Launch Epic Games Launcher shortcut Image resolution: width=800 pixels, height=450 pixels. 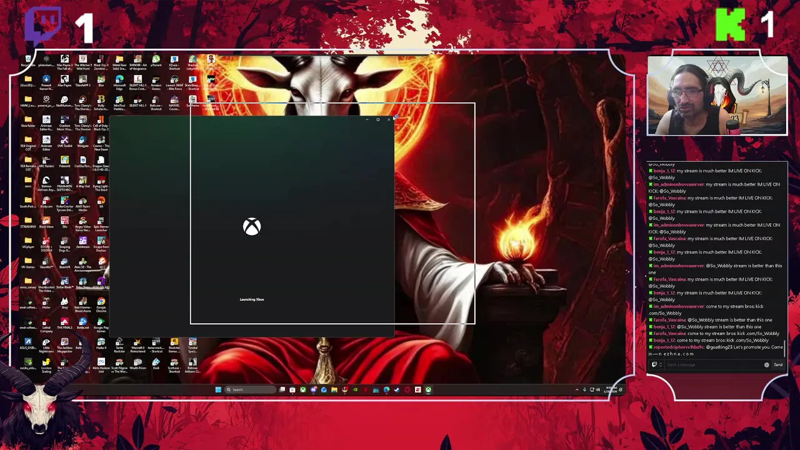point(101,224)
